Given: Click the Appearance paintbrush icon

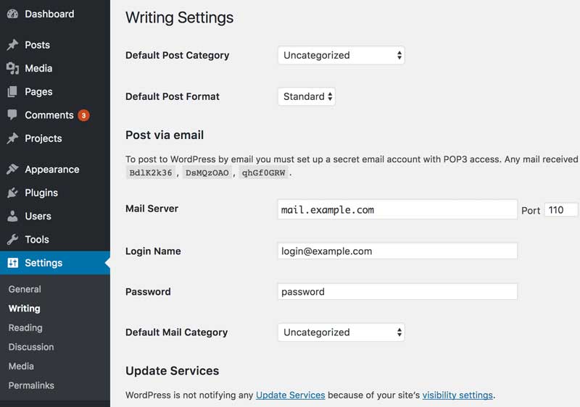Looking at the screenshot, I should [12, 169].
